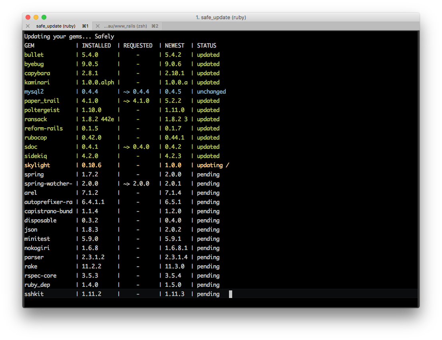Select the 'autoprefixer-ra' gem name
Image resolution: width=442 pixels, height=340 pixels.
pos(48,202)
